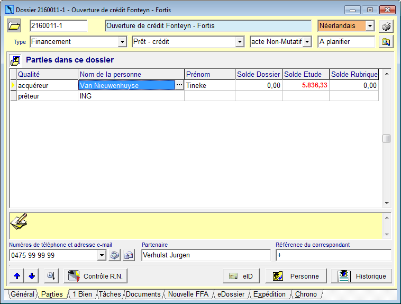The image size is (401, 304).
Task: Open the notepad pencil icon in yellow notes area
Action: click(19, 221)
